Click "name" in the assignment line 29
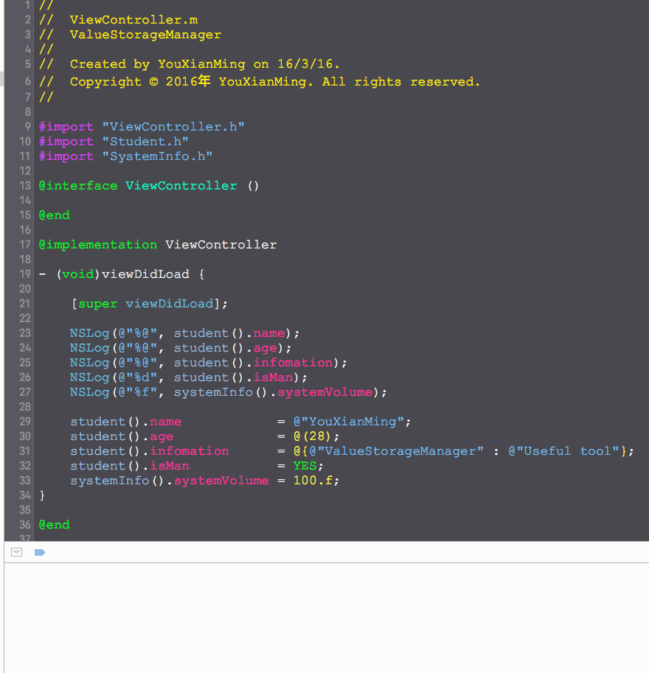The image size is (649, 673). 166,422
